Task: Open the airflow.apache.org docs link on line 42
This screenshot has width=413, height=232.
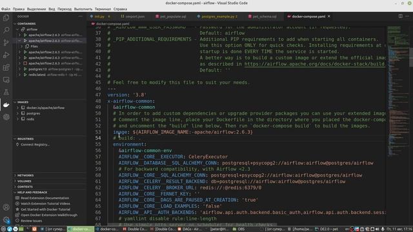Action: point(315,64)
